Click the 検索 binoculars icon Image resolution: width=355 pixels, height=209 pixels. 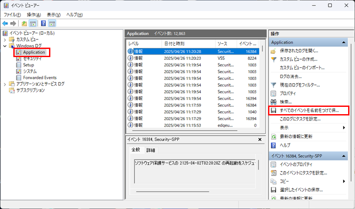[x=274, y=102]
